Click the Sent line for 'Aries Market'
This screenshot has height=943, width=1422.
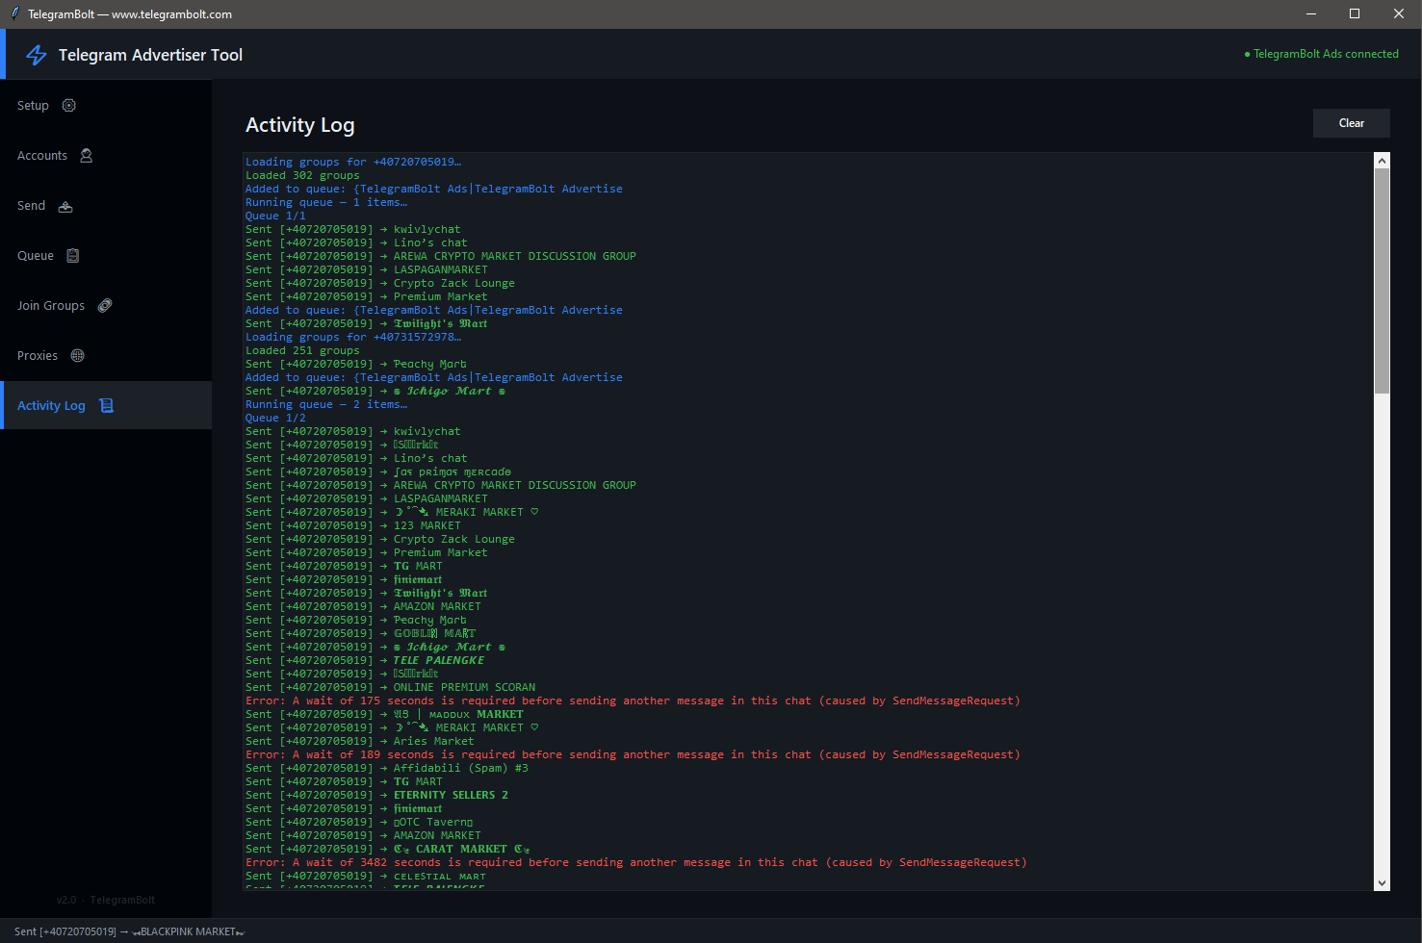click(360, 741)
